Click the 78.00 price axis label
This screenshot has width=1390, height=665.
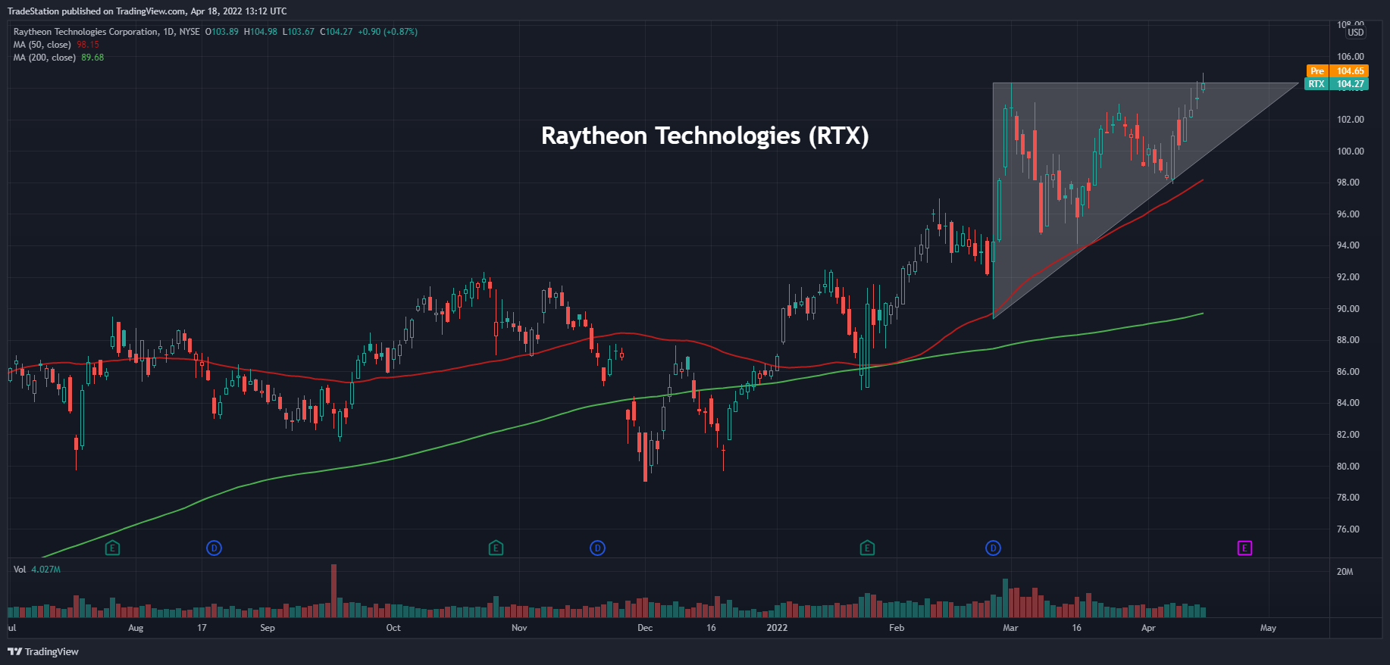click(1348, 498)
